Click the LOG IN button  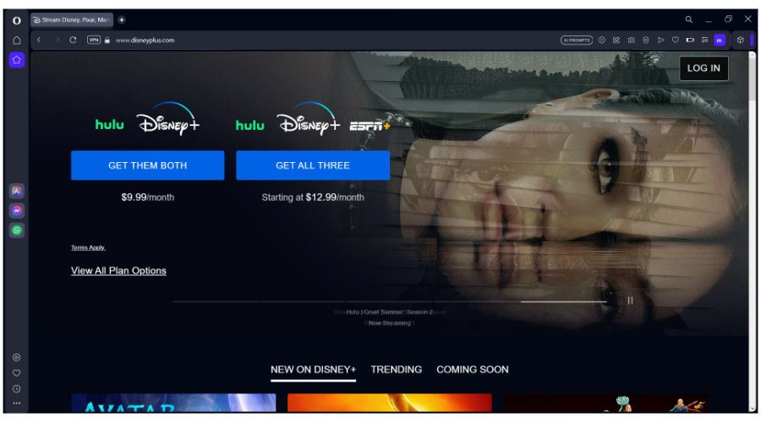coord(704,68)
